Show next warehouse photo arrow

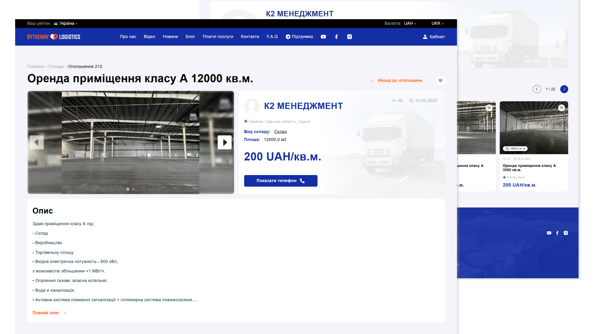point(225,142)
